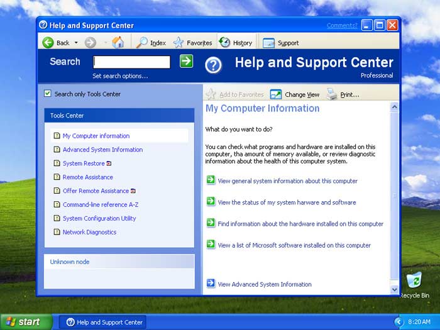Click arrow icon beside system hardware status
The width and height of the screenshot is (440, 330).
coord(211,201)
